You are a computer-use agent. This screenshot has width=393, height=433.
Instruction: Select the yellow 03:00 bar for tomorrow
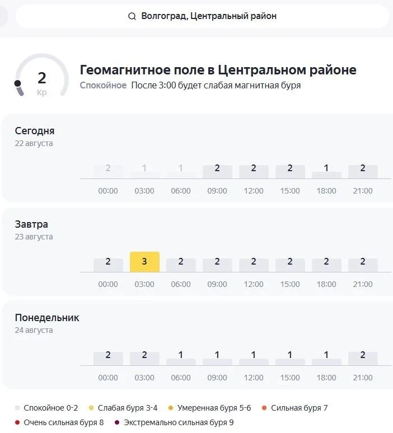144,262
